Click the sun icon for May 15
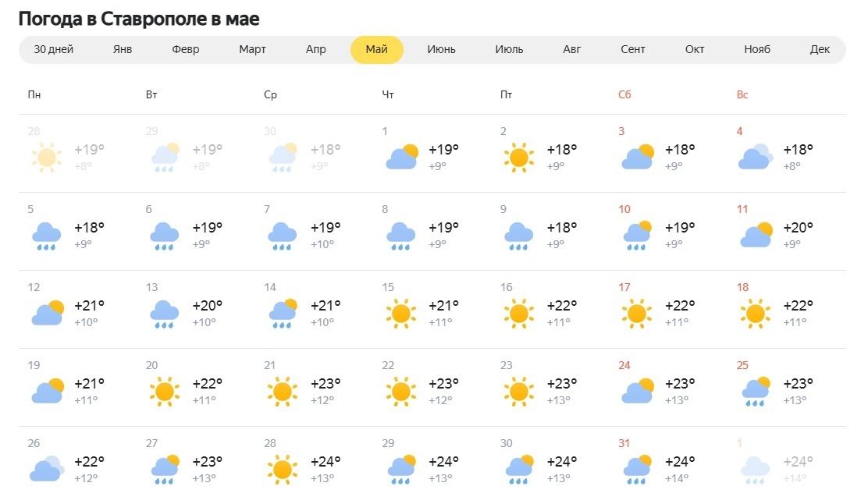The image size is (868, 504). [x=400, y=314]
